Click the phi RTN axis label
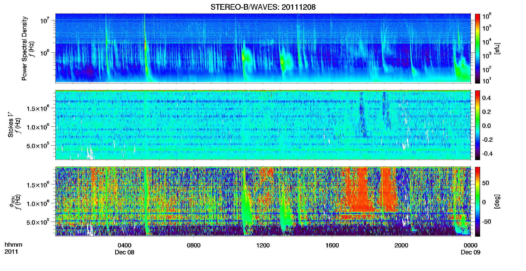This screenshot has width=526, height=271. pos(11,202)
